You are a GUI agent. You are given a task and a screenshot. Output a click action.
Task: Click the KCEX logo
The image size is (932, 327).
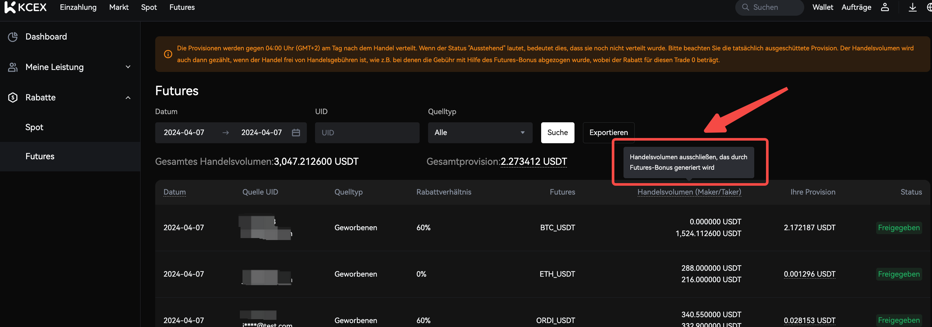pos(25,7)
